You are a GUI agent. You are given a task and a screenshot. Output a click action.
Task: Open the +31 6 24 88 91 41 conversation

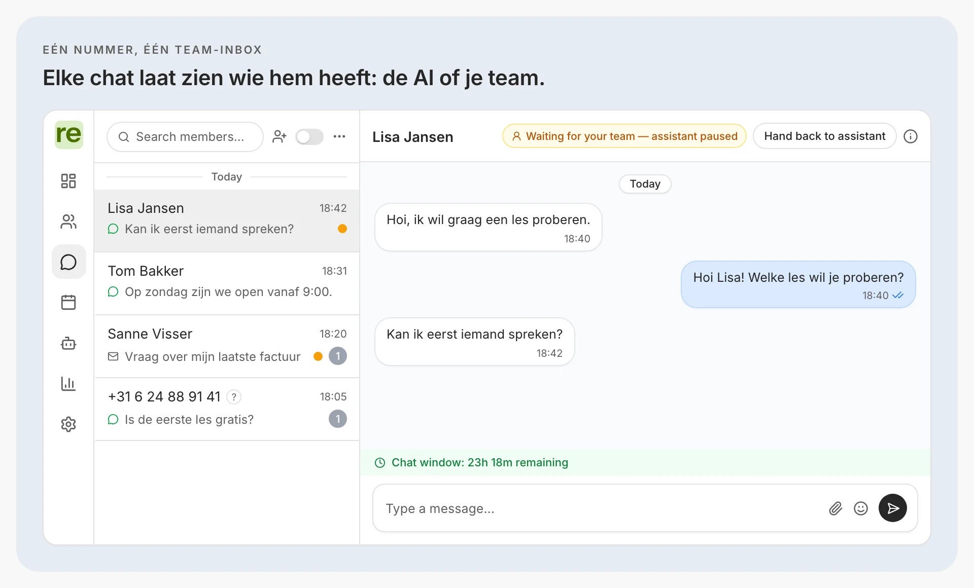click(227, 409)
